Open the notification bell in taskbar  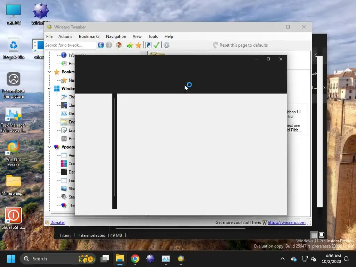[x=347, y=259]
